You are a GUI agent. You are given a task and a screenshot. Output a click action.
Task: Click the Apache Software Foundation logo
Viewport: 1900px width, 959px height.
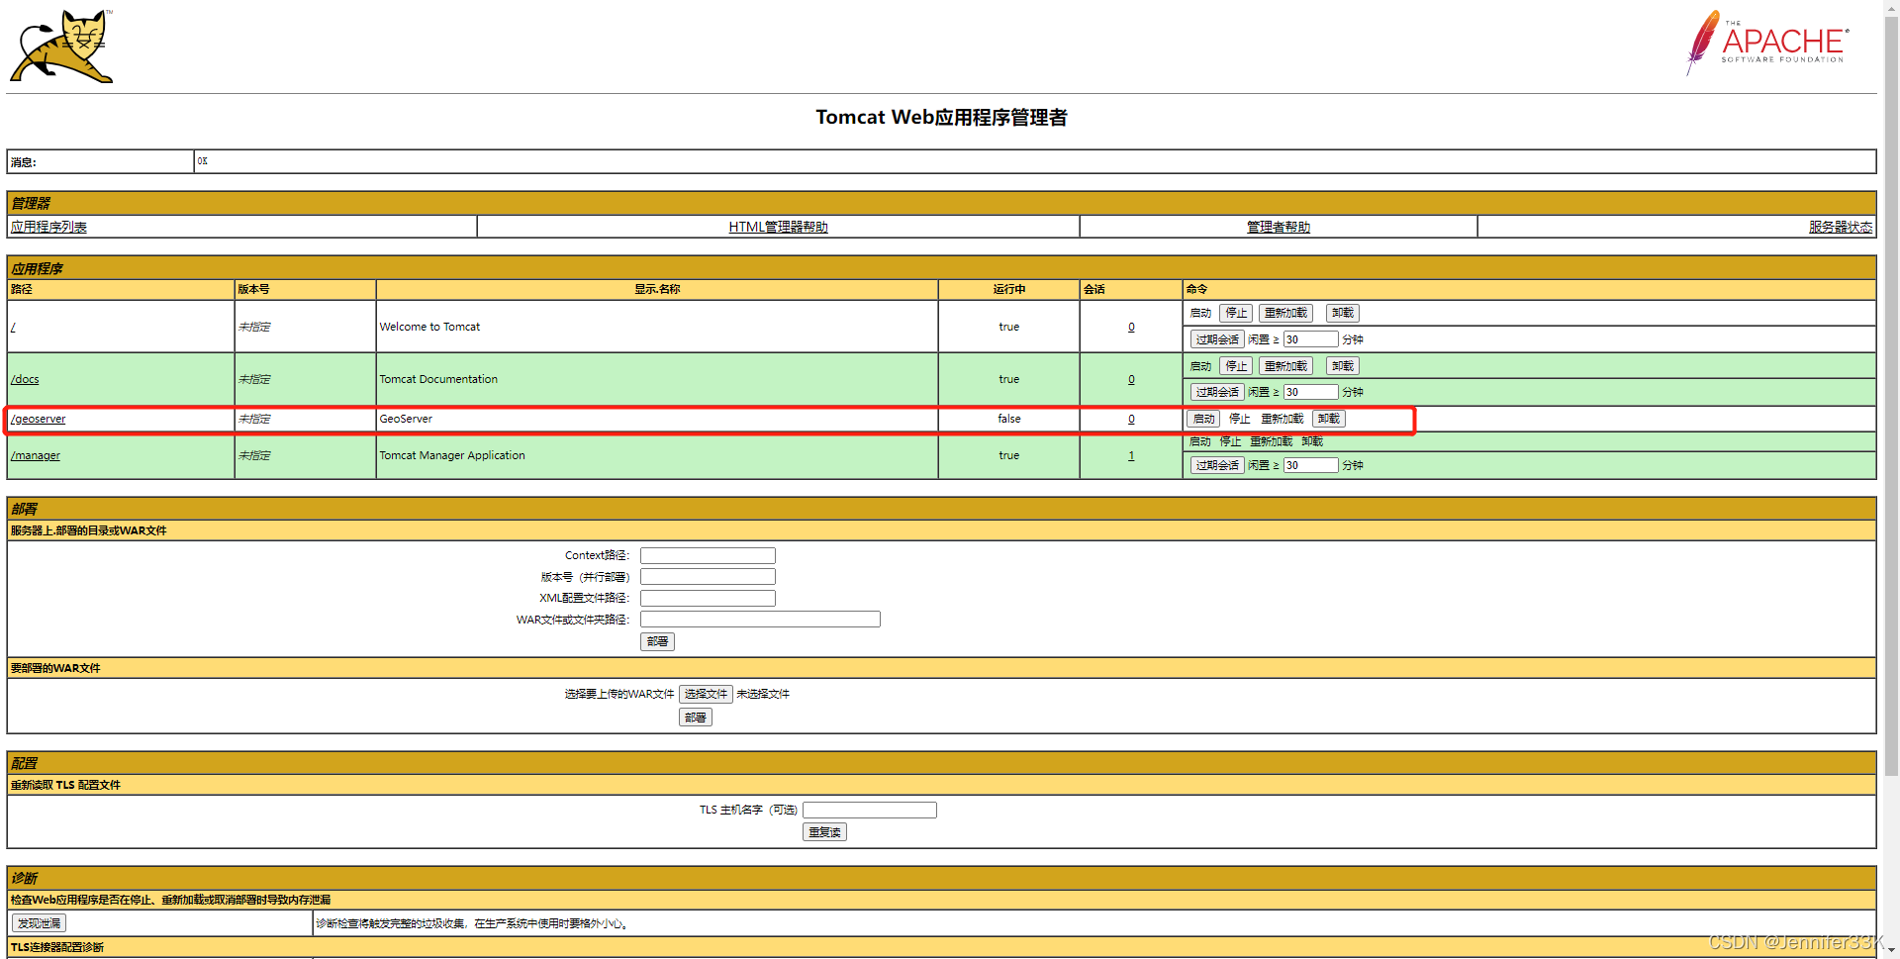click(1767, 44)
